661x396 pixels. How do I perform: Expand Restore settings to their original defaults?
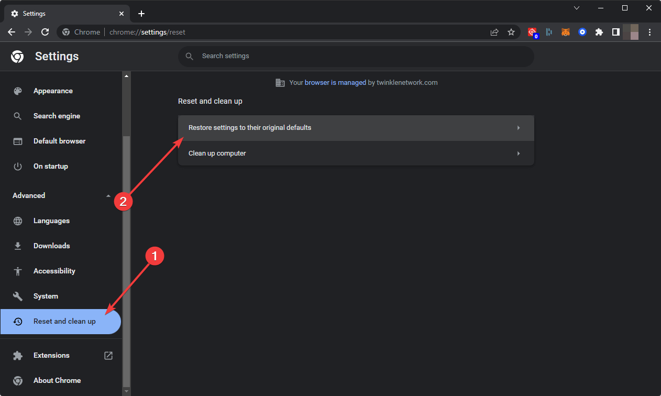(356, 127)
